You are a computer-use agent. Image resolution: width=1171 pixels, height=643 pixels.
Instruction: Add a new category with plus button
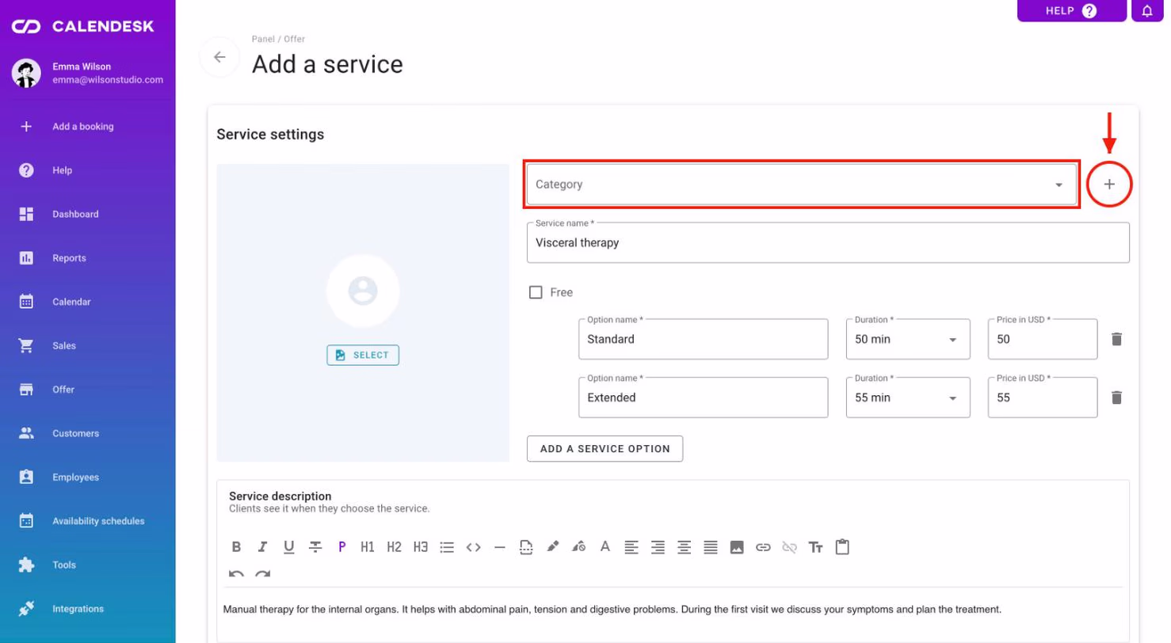(1109, 185)
